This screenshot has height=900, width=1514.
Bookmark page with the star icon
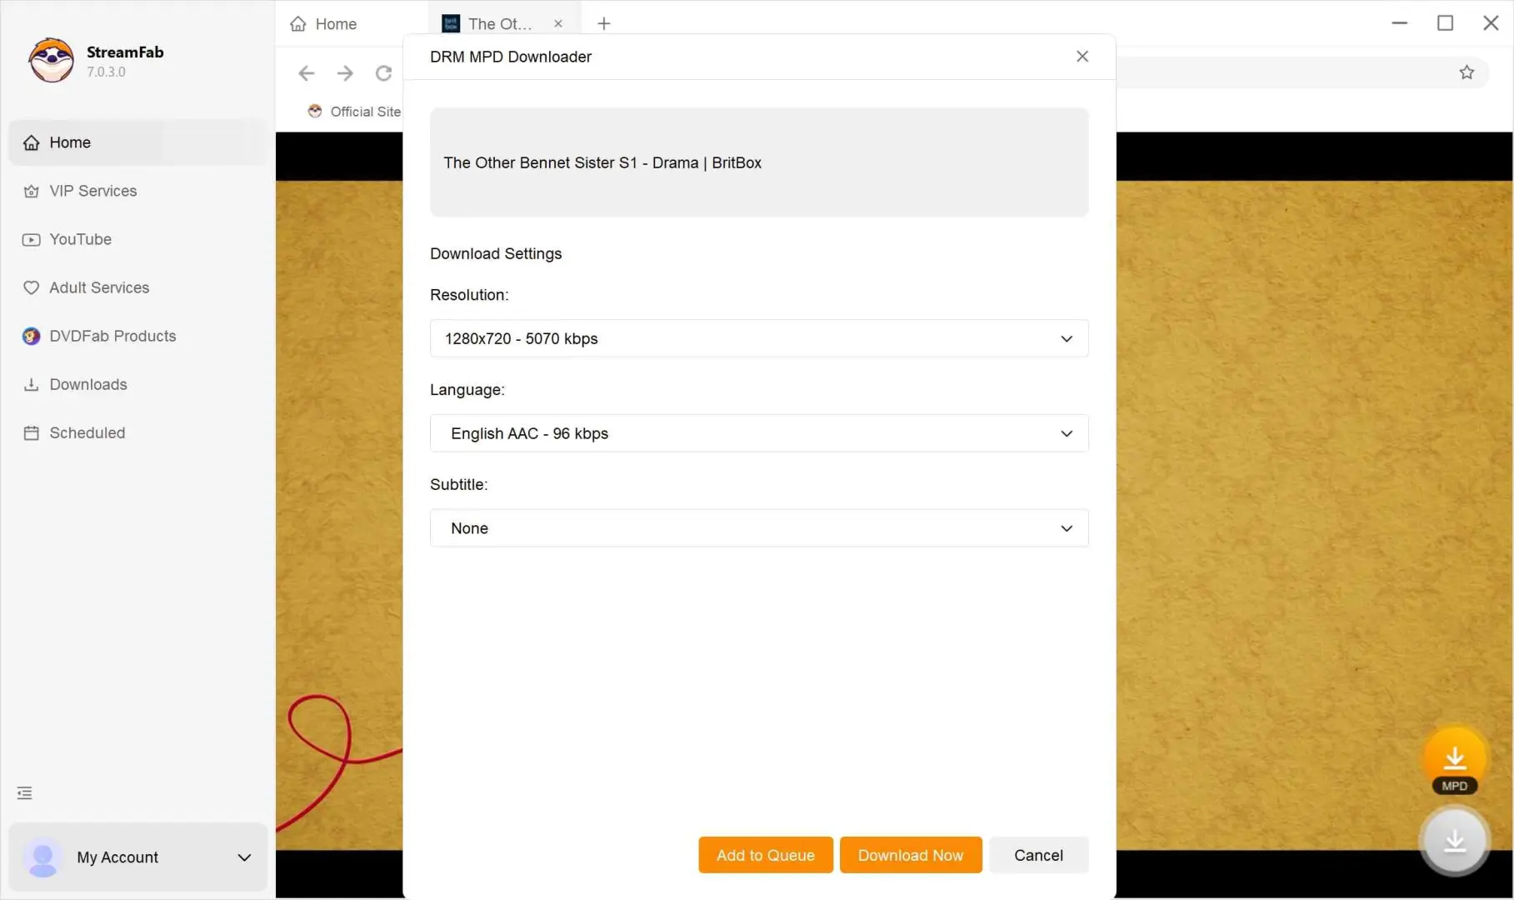tap(1467, 72)
